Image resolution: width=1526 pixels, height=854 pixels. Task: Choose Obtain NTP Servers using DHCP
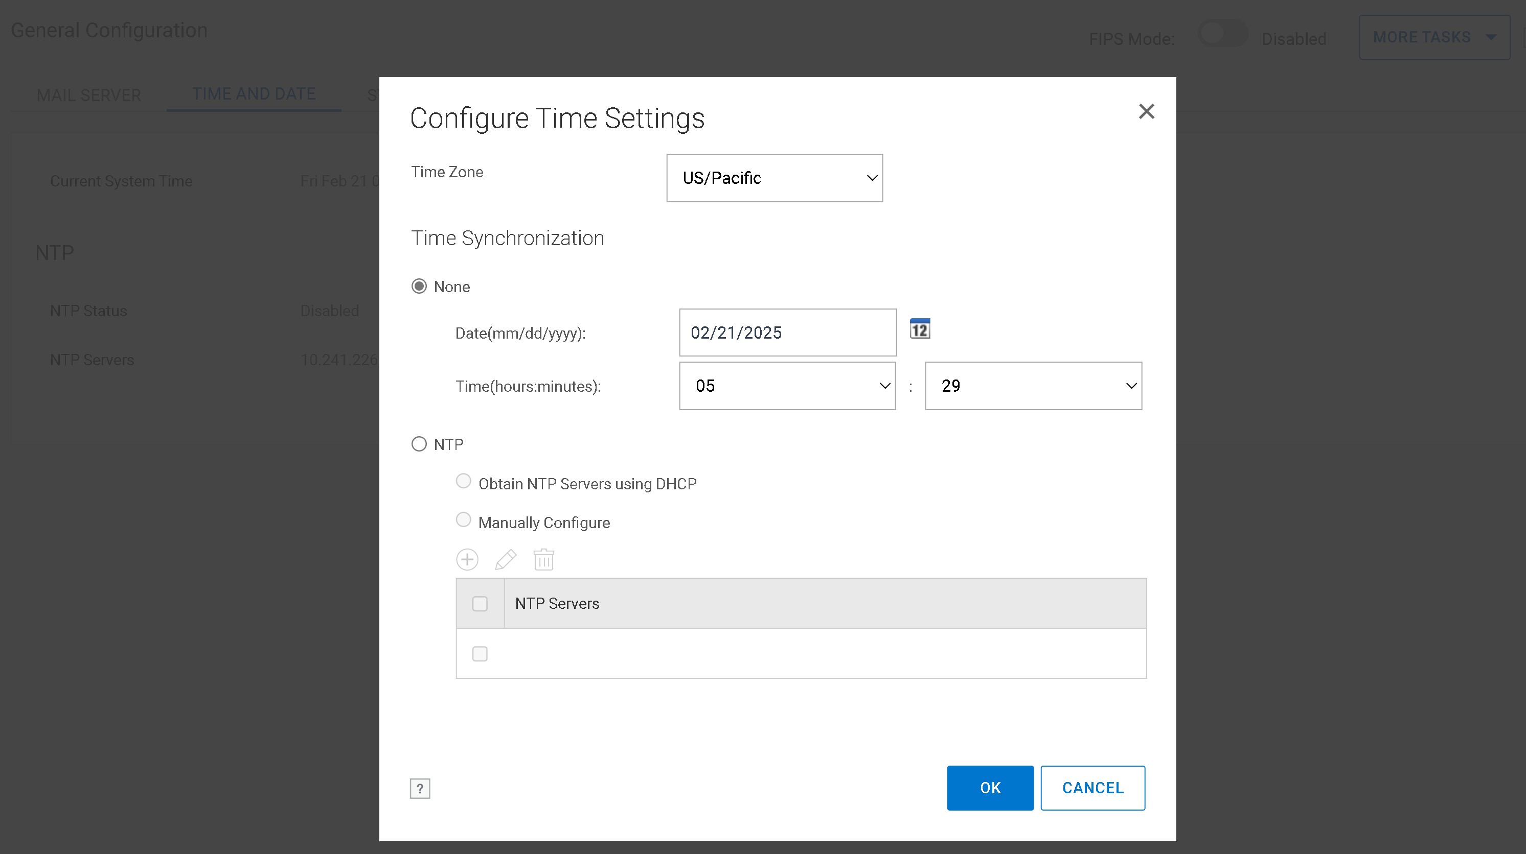tap(463, 481)
